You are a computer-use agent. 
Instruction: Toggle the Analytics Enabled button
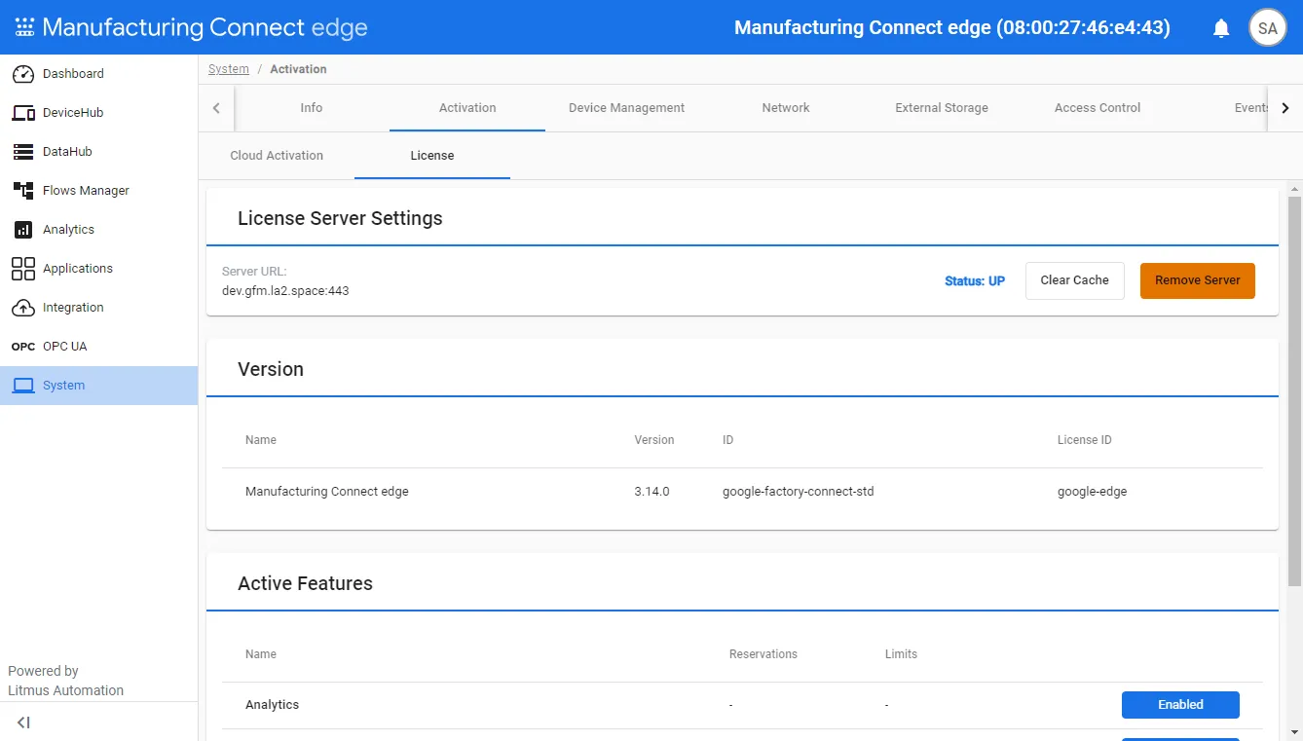[x=1180, y=705]
